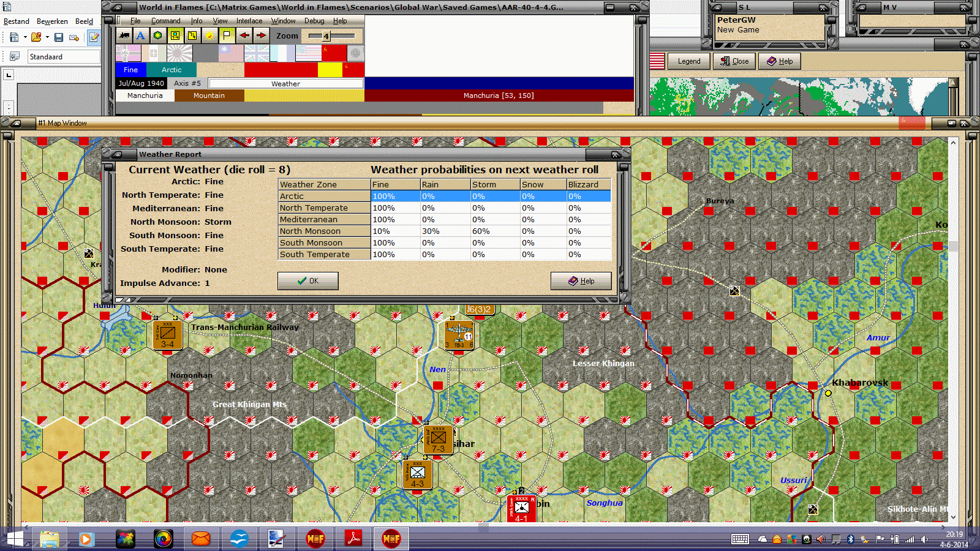The image size is (980, 551).
Task: Click the save disk icon in word processor
Action: pos(59,37)
